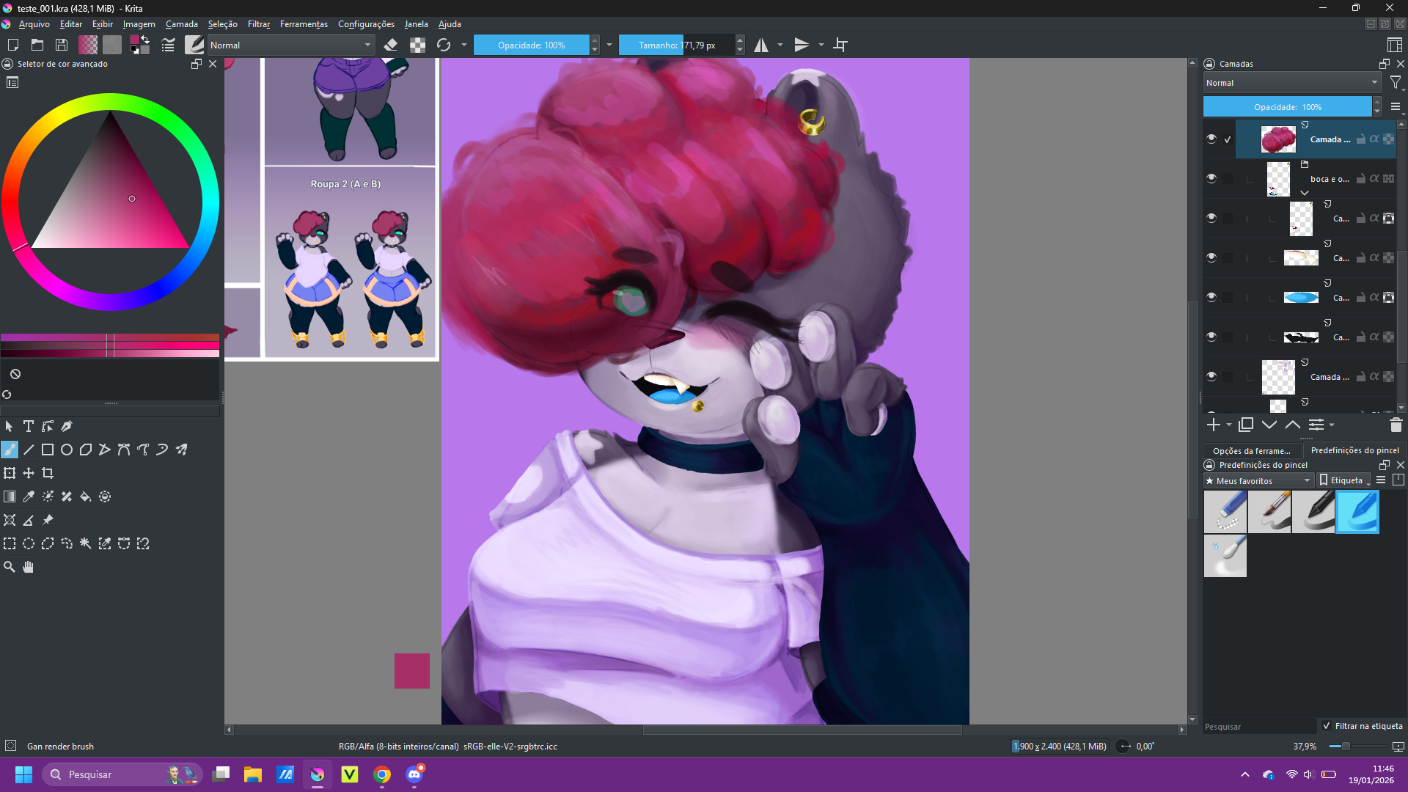The width and height of the screenshot is (1408, 792).
Task: Uncheck Filtrar na etiqueta checkbox
Action: (x=1327, y=726)
